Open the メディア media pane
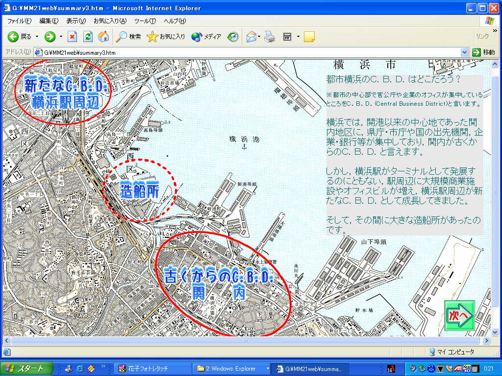Image resolution: width=502 pixels, height=376 pixels. (x=206, y=37)
